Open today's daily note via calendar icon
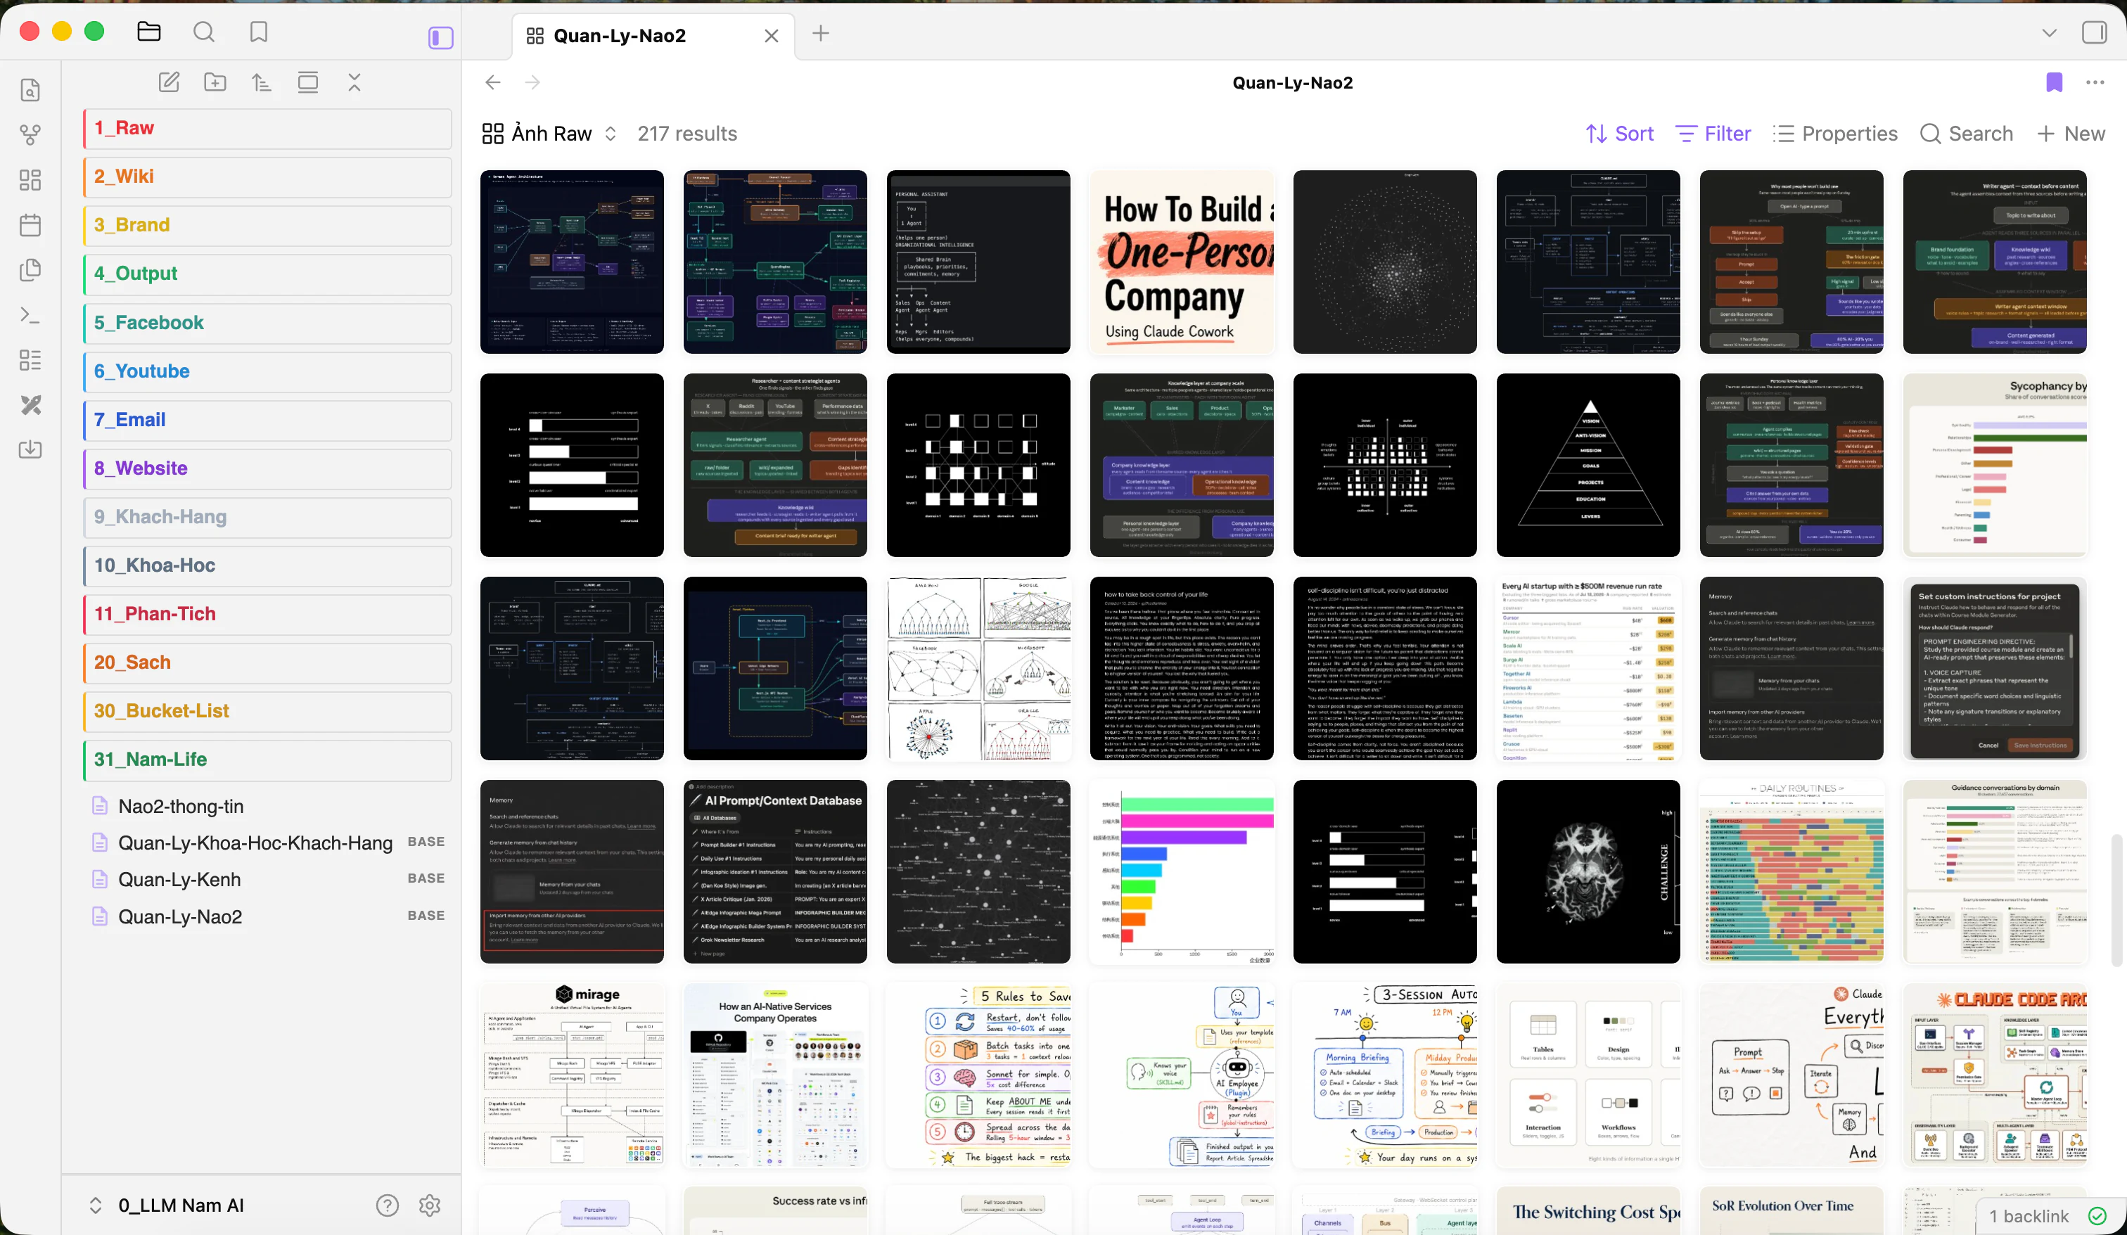 [x=30, y=224]
